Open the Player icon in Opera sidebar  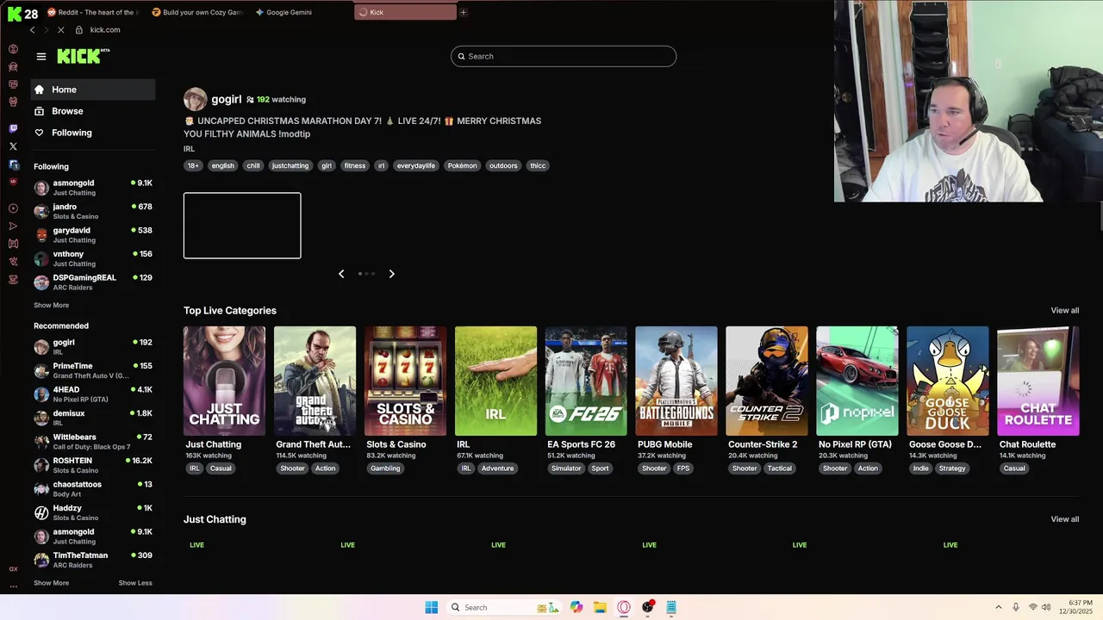point(13,208)
